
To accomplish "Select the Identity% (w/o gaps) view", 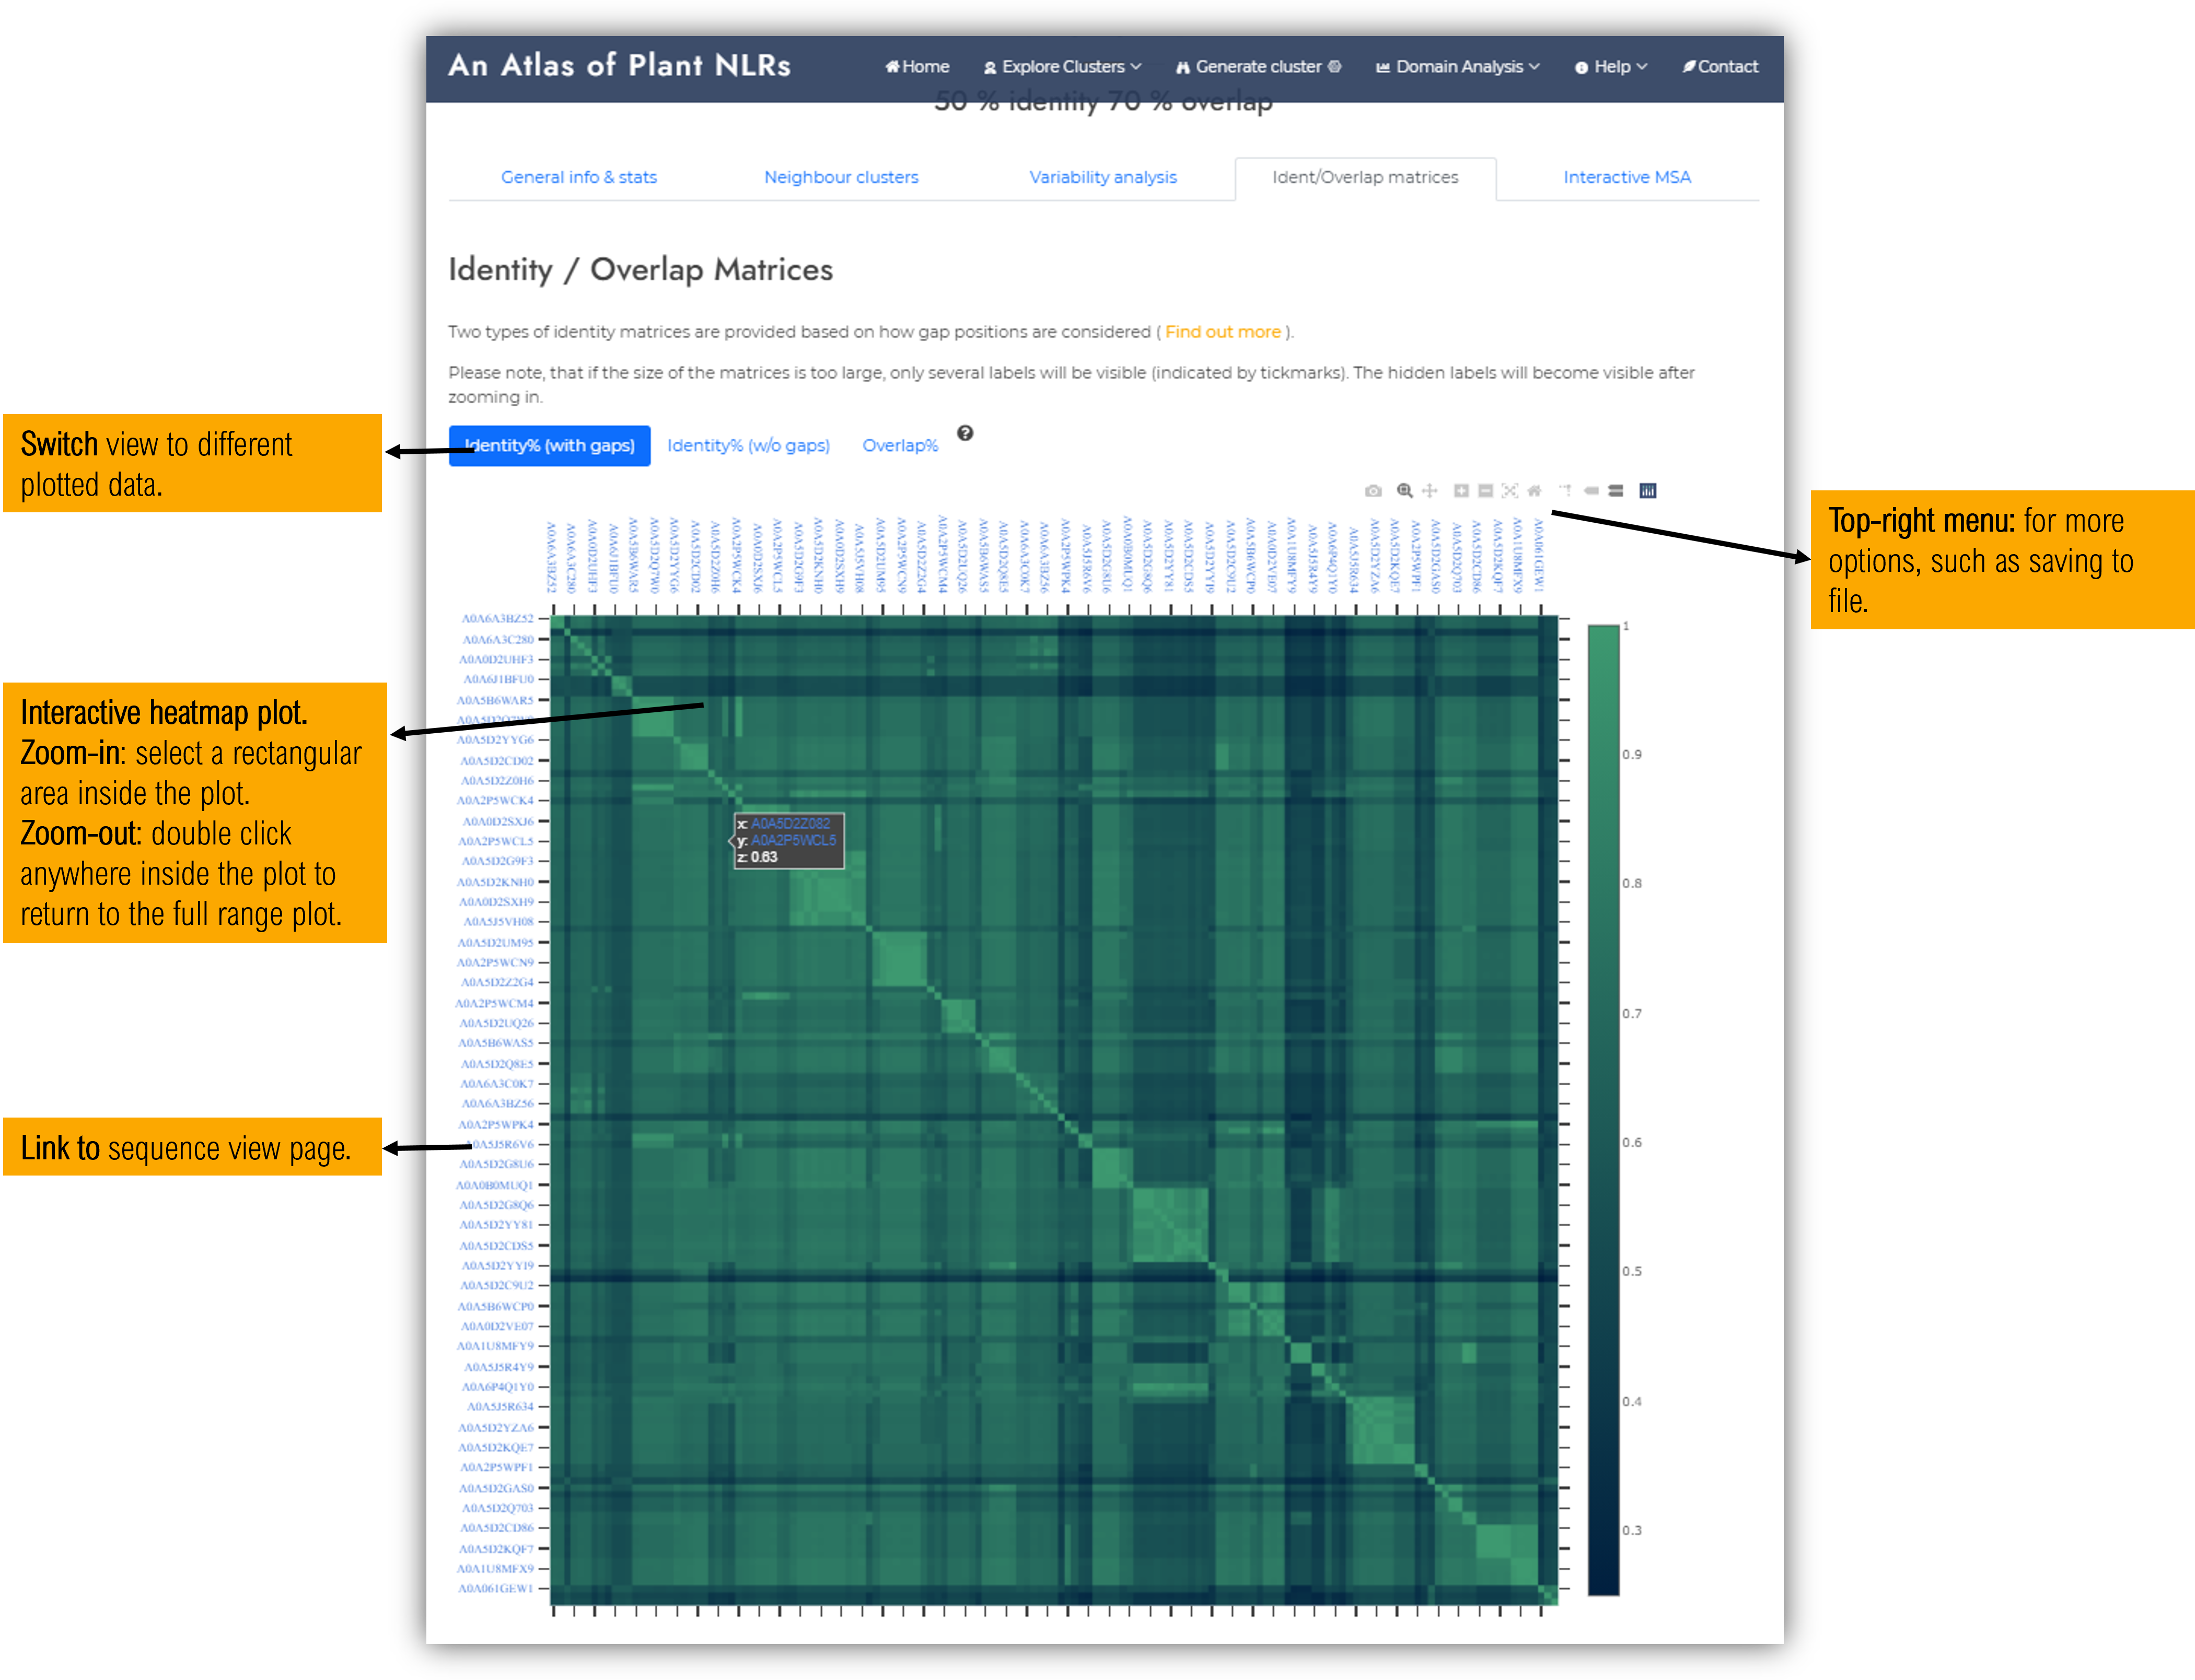I will pyautogui.click(x=748, y=445).
